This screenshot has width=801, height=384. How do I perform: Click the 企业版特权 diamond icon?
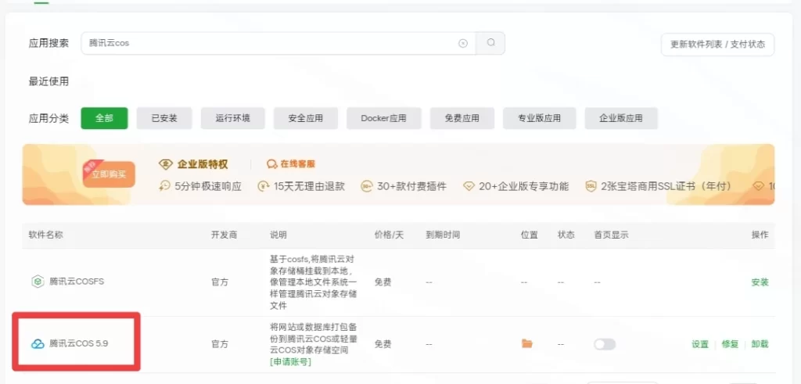(x=166, y=164)
